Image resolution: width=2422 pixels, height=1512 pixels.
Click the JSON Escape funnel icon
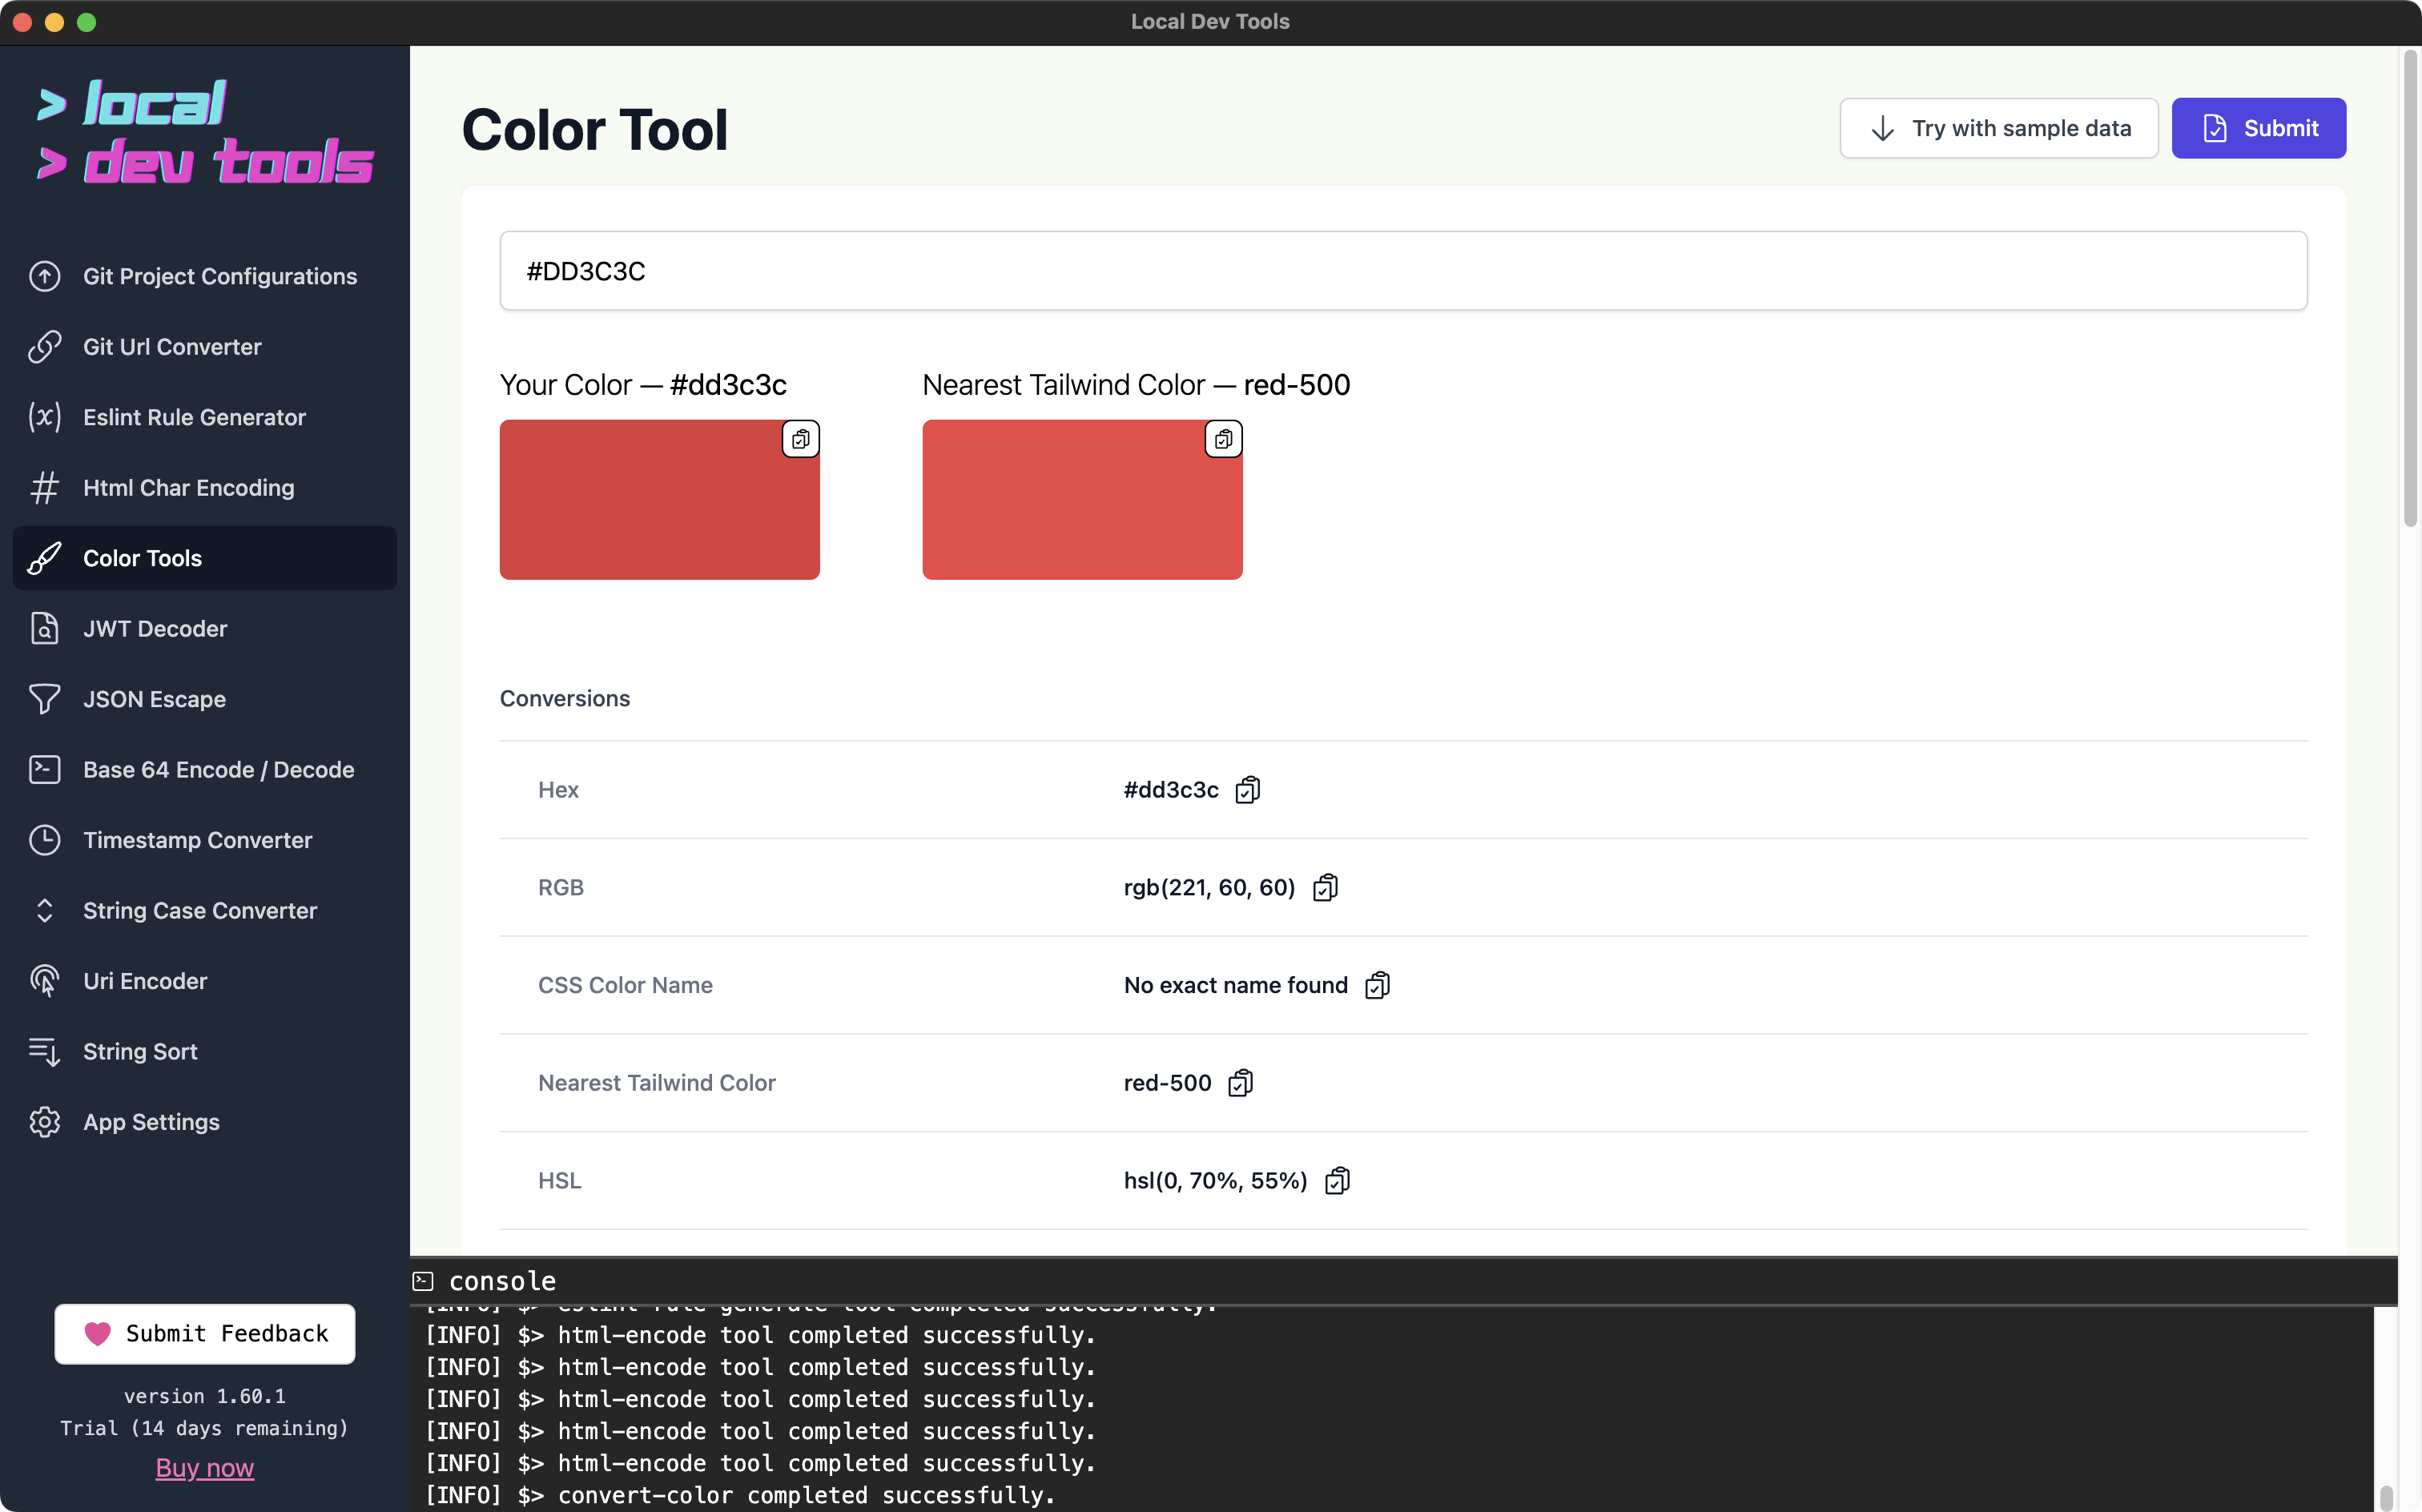pyautogui.click(x=45, y=699)
